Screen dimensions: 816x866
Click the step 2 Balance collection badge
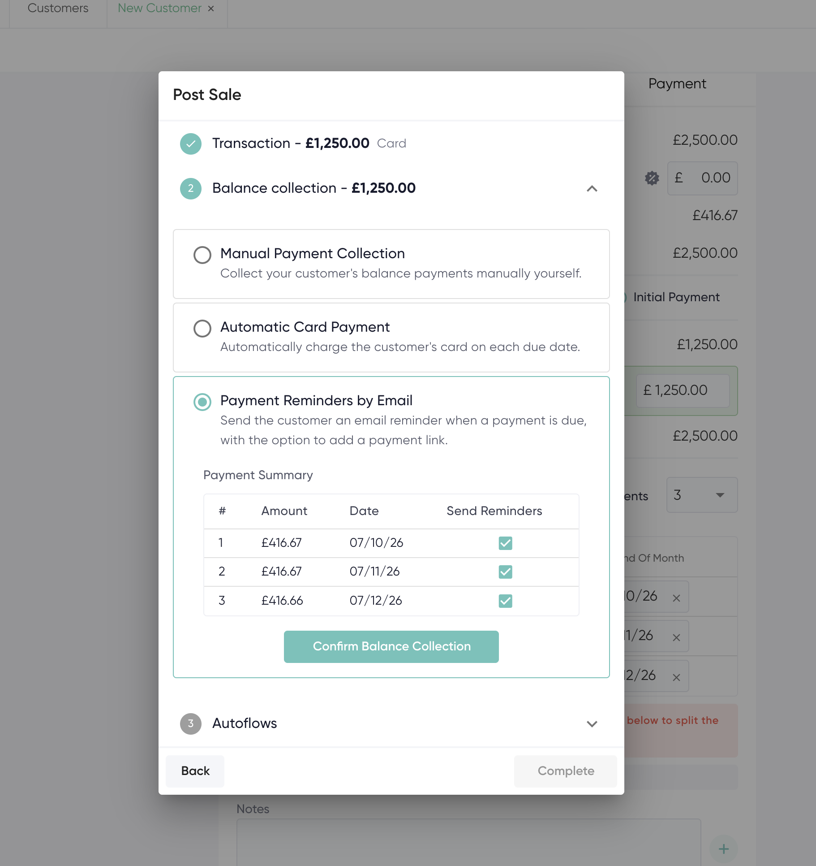tap(191, 189)
